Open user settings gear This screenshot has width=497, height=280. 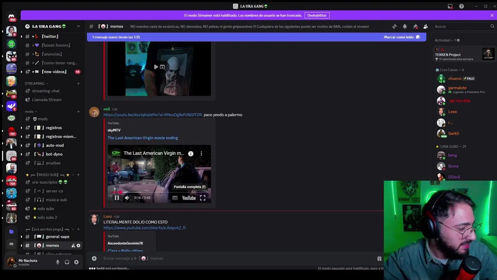76,262
